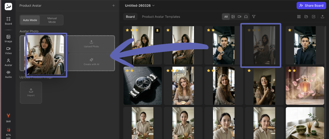The width and height of the screenshot is (329, 139).
Task: Switch to grid view layout icon
Action: [x=299, y=17]
